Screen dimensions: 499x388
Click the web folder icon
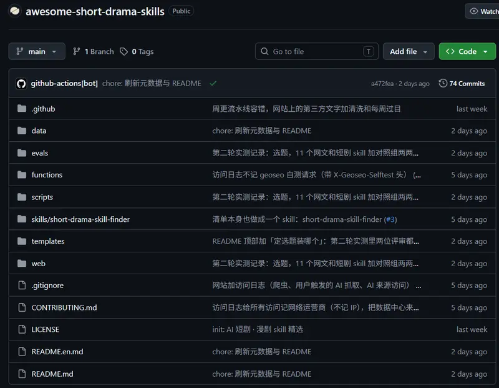[22, 263]
